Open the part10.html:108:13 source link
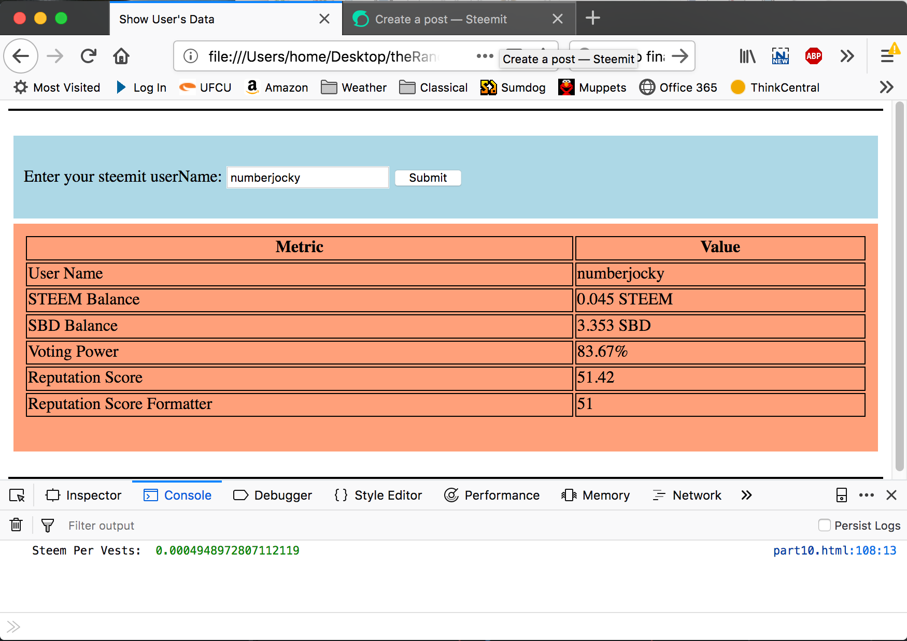The height and width of the screenshot is (641, 907). pyautogui.click(x=834, y=550)
